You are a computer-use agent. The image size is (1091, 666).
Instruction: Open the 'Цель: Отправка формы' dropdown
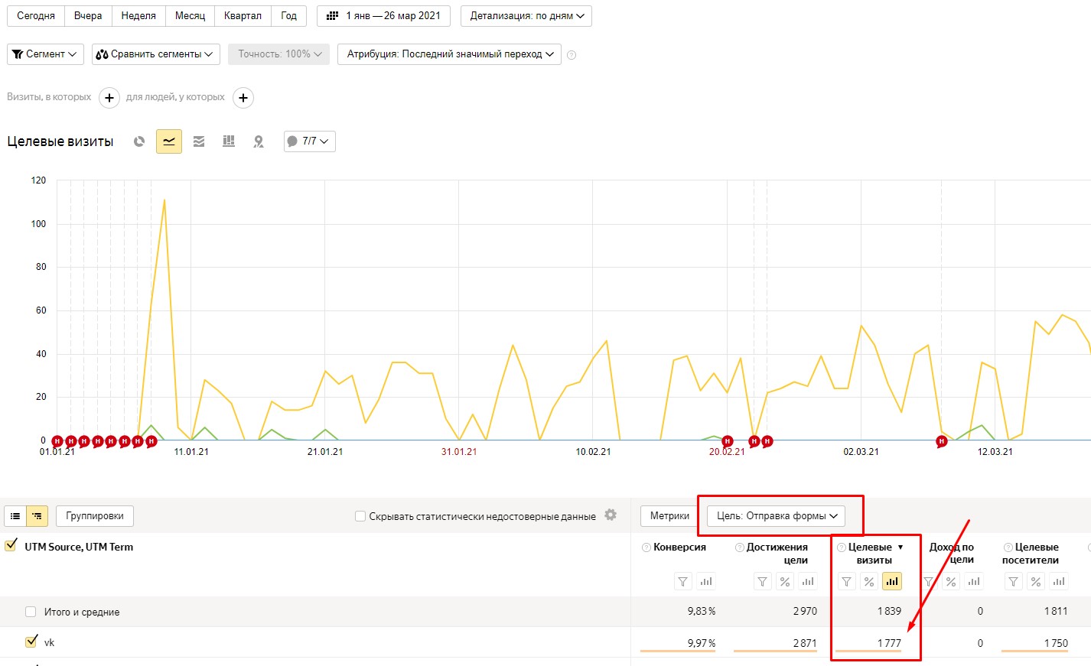(x=777, y=516)
